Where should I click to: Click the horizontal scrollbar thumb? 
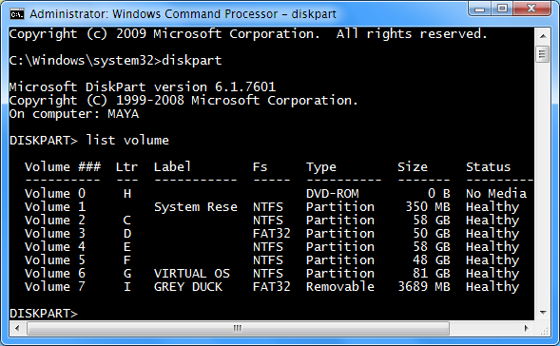[238, 328]
